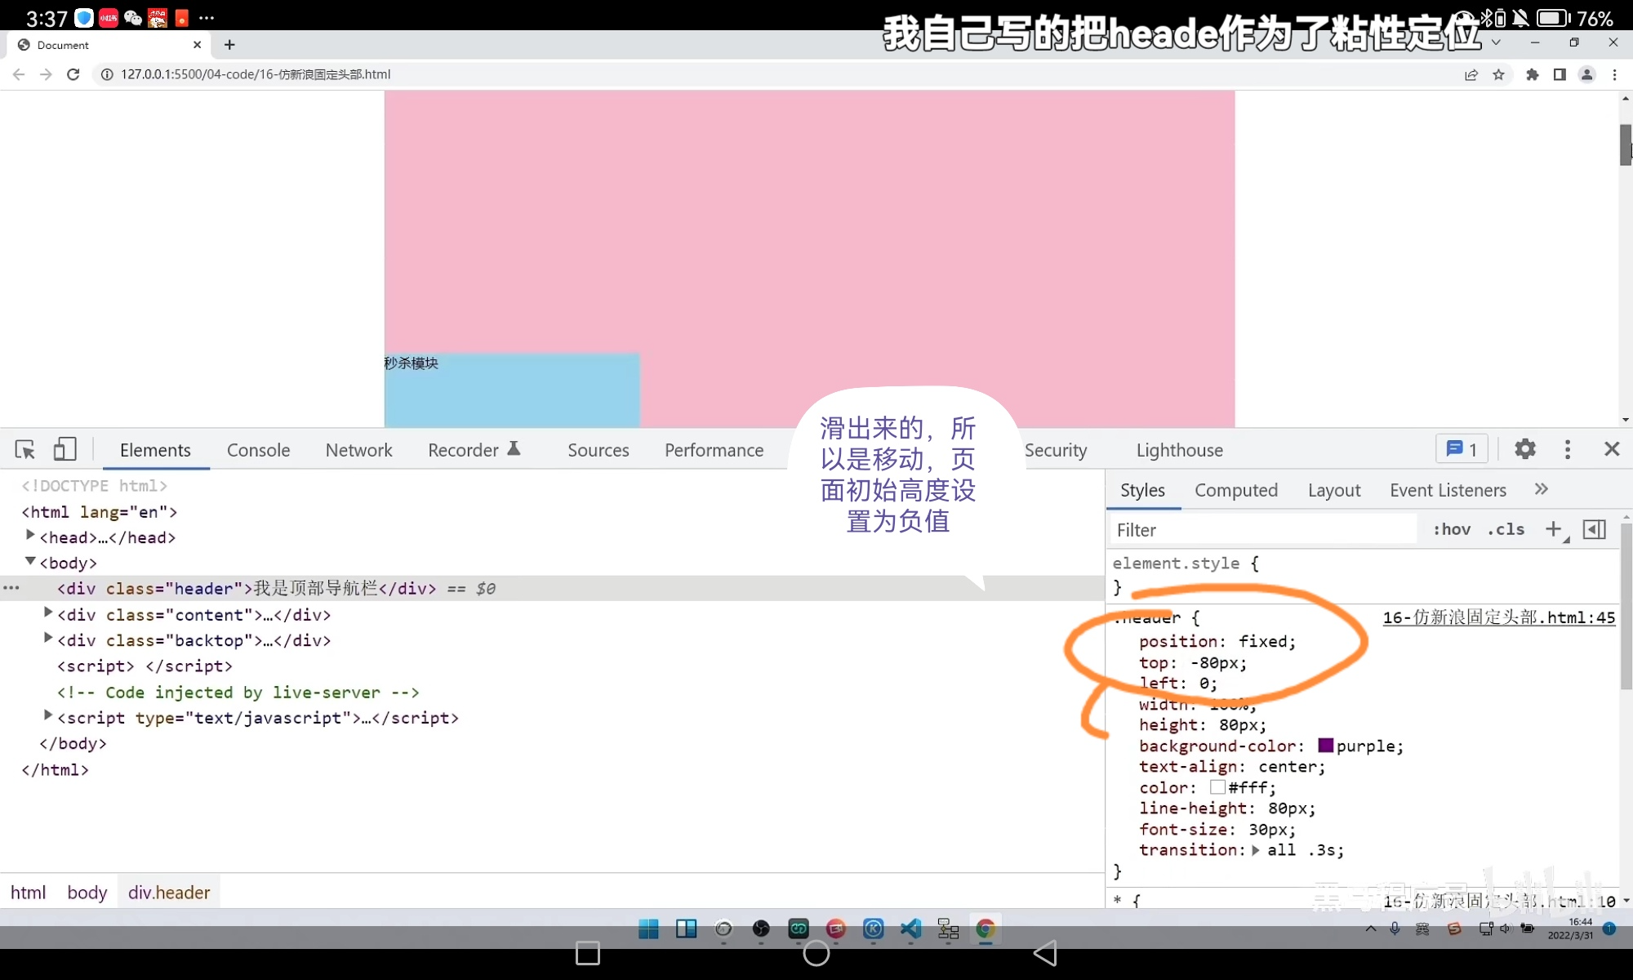
Task: Open OBS Studio from the taskbar
Action: tap(762, 929)
